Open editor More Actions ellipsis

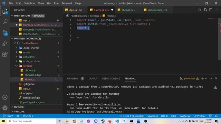(216, 10)
